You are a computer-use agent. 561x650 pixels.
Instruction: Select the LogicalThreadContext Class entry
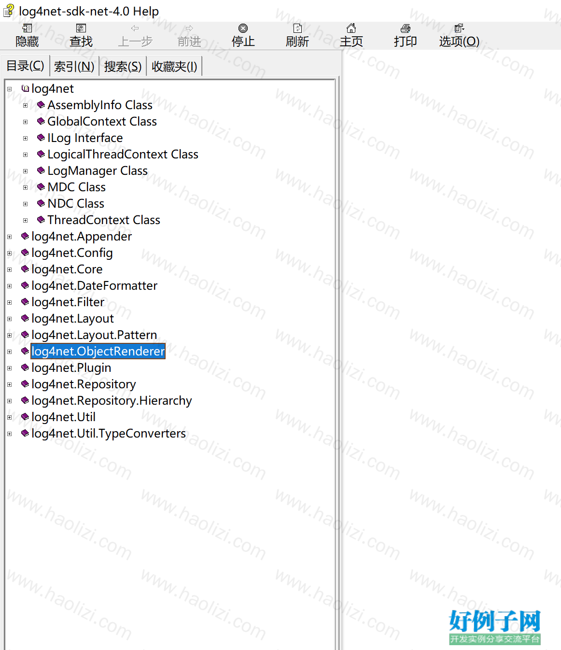[x=123, y=154]
